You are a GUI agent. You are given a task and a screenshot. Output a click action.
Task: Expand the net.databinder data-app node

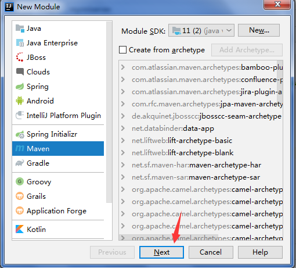click(123, 128)
